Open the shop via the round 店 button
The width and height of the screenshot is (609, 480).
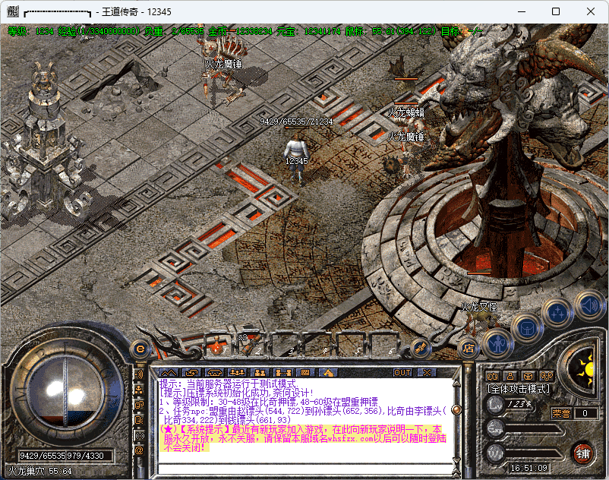point(469,349)
